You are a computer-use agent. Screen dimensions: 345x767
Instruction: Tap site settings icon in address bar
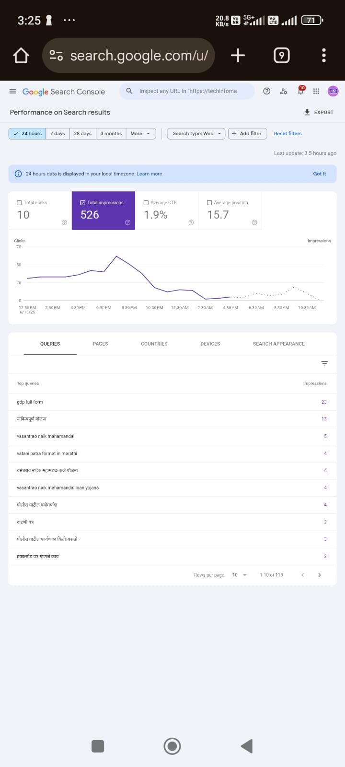click(57, 56)
